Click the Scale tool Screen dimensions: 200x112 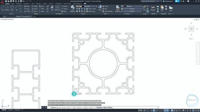(x=34, y=11)
